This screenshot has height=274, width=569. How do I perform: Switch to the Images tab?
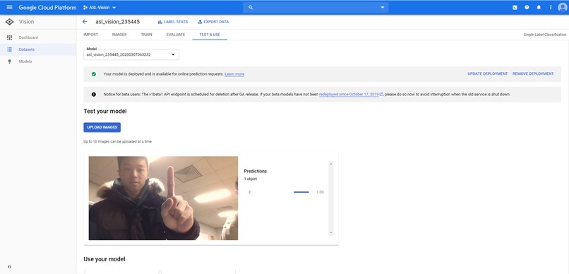tap(119, 35)
